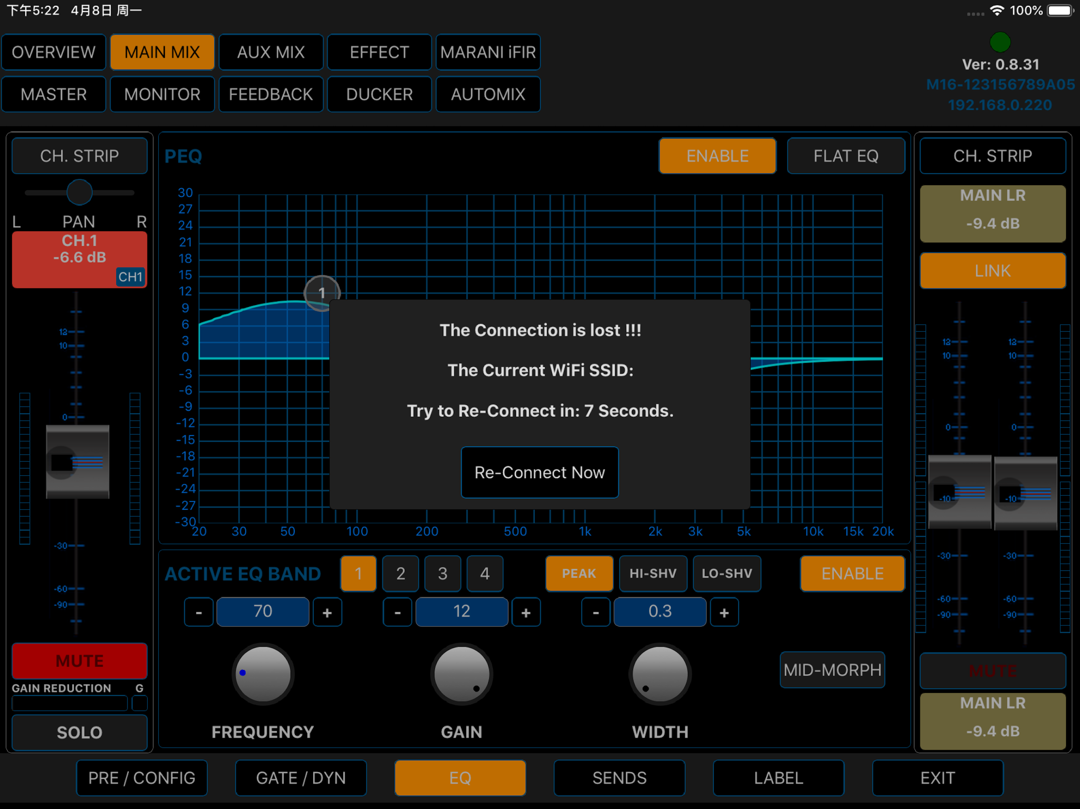This screenshot has width=1080, height=809.
Task: Click the frequency value field showing 70
Action: (x=262, y=611)
